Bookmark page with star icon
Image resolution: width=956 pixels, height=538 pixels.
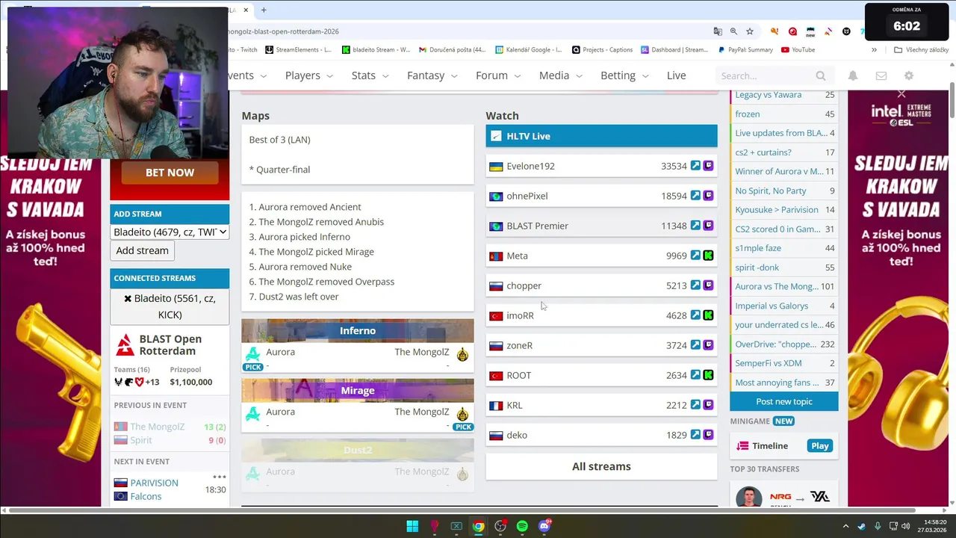tap(750, 31)
